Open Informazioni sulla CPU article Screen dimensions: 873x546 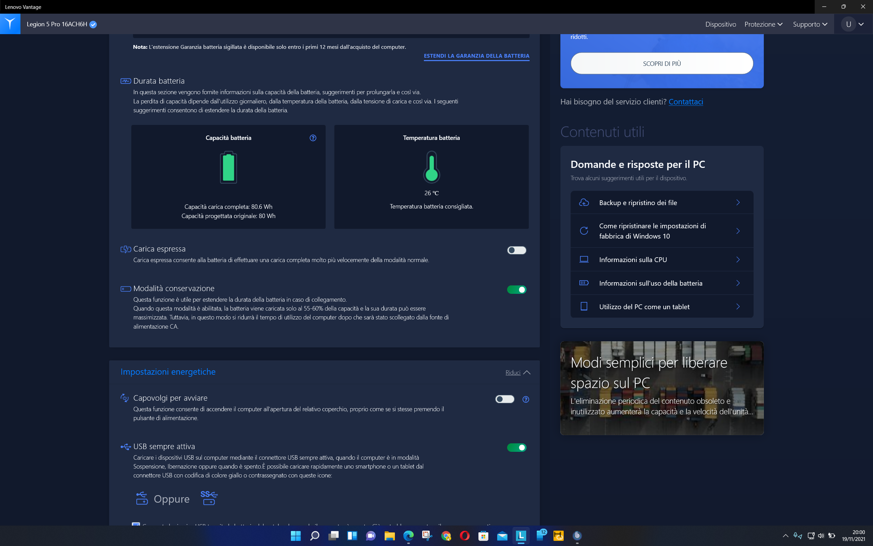pos(662,259)
